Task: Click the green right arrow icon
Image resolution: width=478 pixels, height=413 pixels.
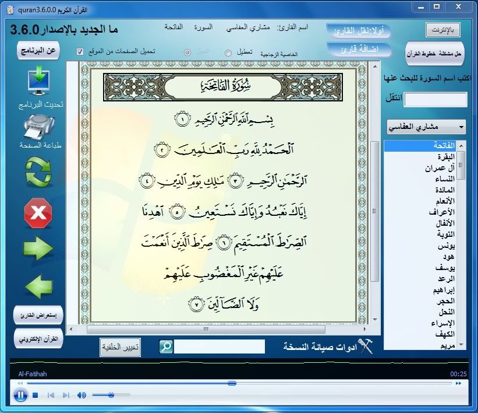Action: (x=38, y=248)
